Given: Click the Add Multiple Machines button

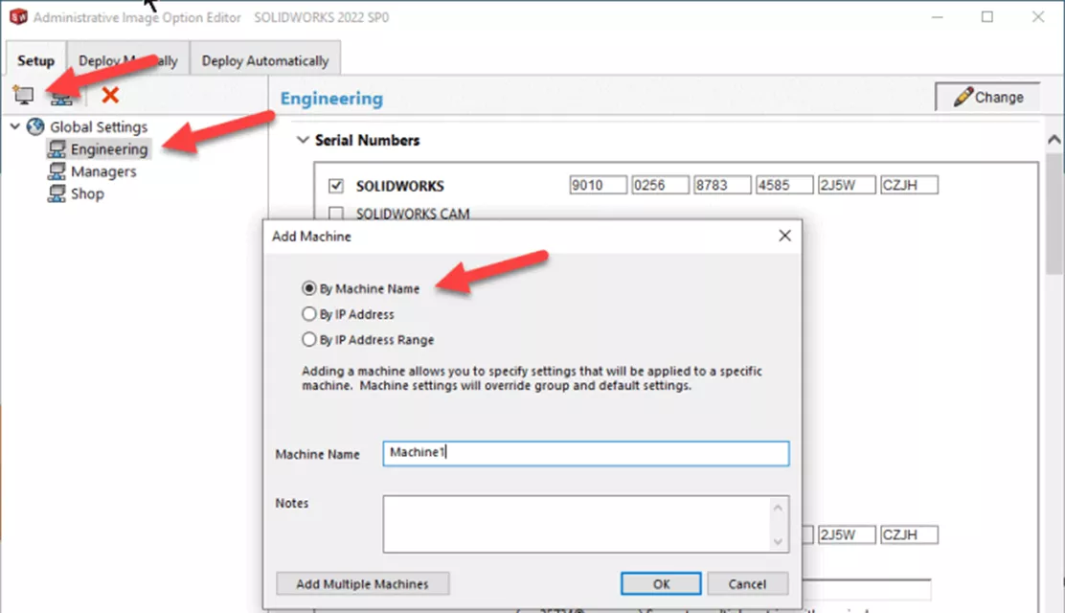Looking at the screenshot, I should click(x=362, y=583).
